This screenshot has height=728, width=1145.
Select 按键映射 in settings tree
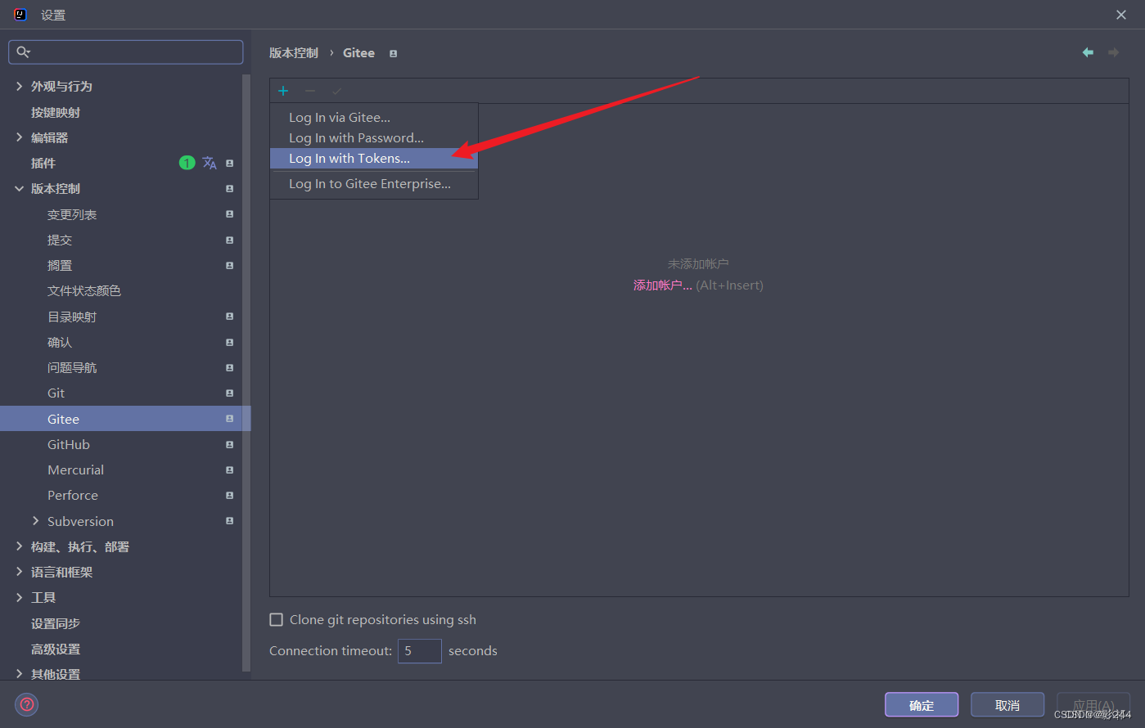[56, 112]
